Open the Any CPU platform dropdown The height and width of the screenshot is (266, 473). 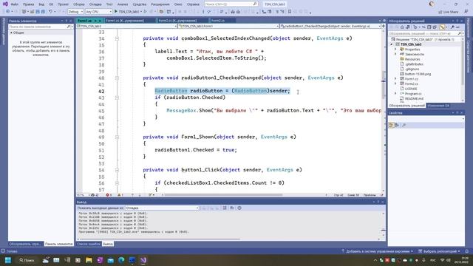coord(98,12)
